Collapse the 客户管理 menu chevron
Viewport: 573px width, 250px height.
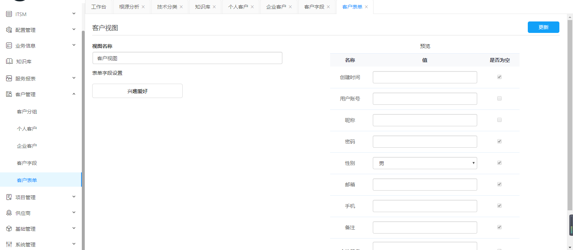pos(74,94)
